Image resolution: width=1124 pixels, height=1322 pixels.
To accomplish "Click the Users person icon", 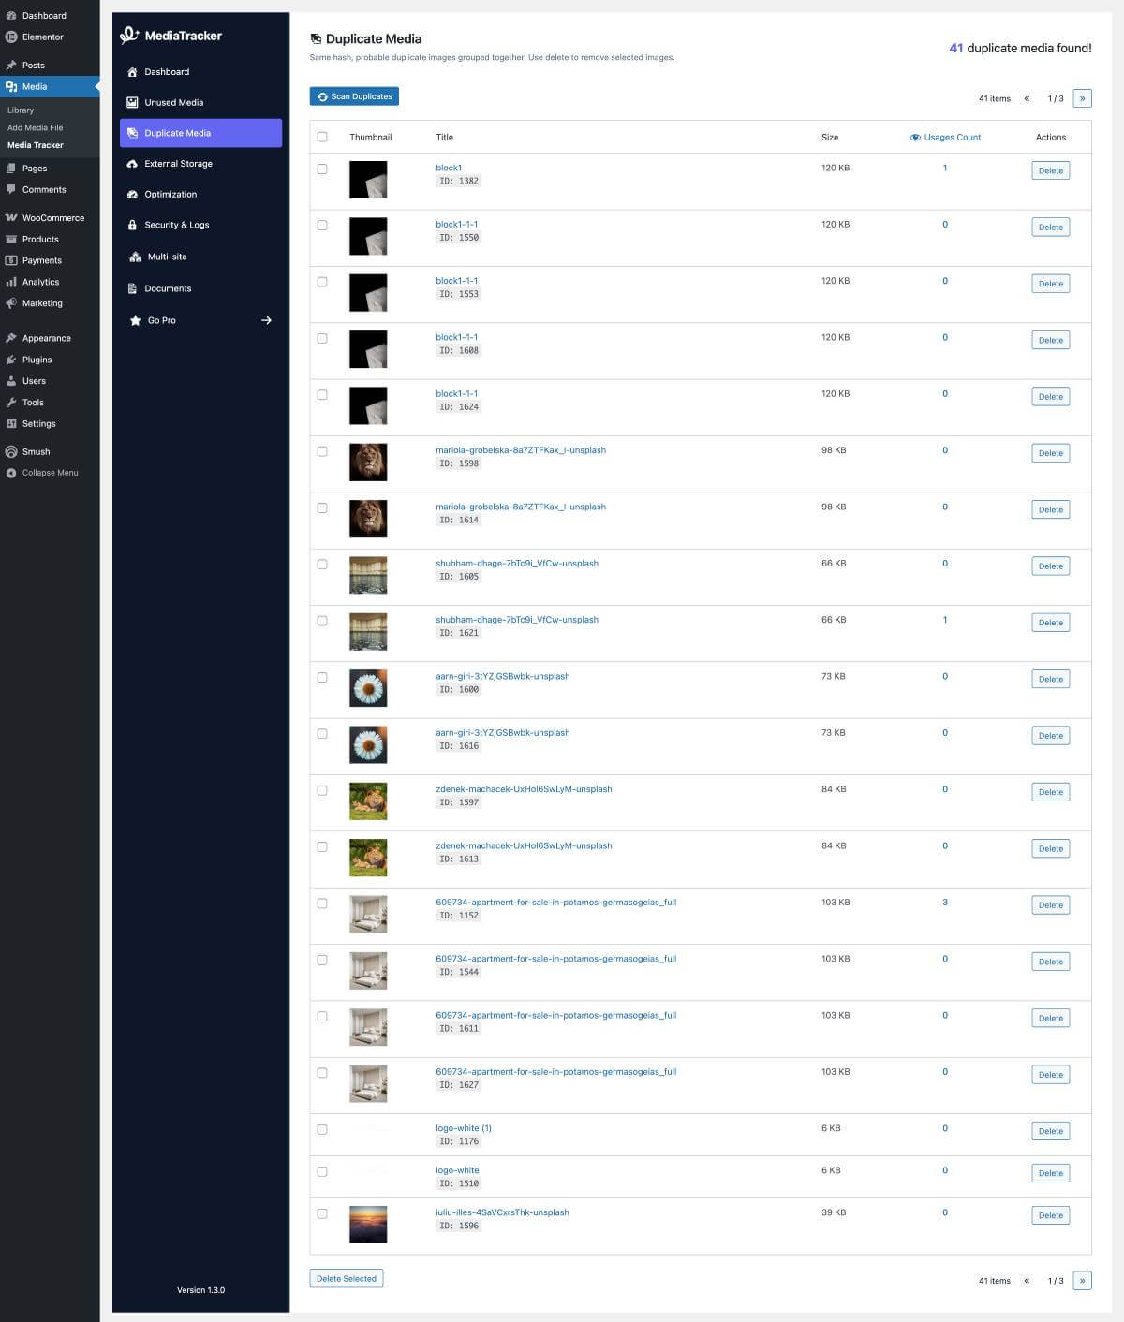I will (x=11, y=381).
